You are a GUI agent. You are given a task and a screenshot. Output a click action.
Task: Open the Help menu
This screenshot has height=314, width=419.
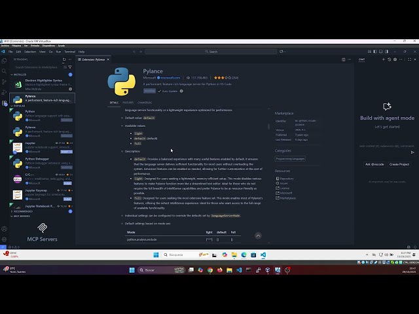(x=81, y=52)
